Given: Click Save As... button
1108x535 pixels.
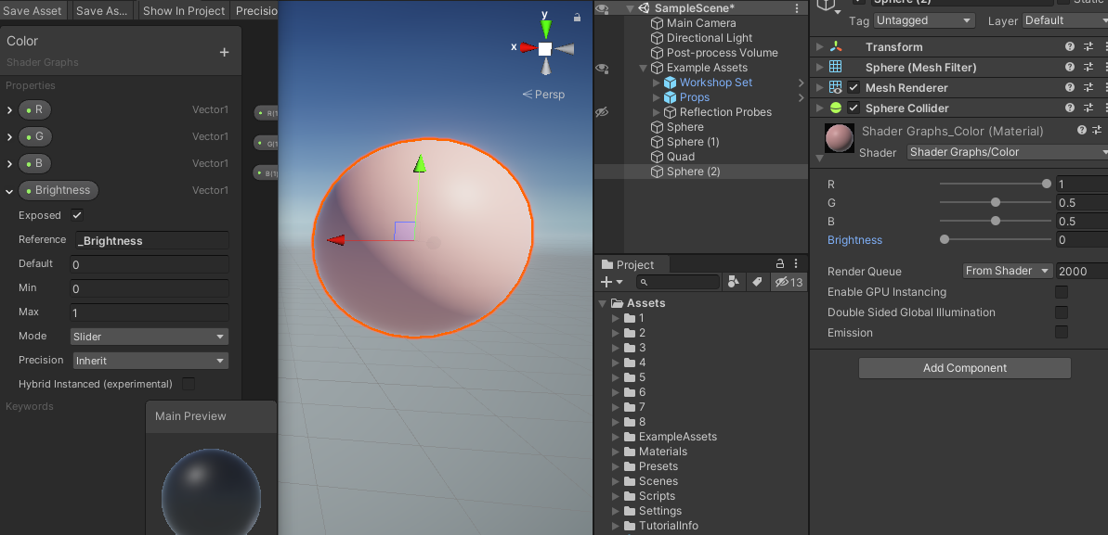Looking at the screenshot, I should click(102, 10).
